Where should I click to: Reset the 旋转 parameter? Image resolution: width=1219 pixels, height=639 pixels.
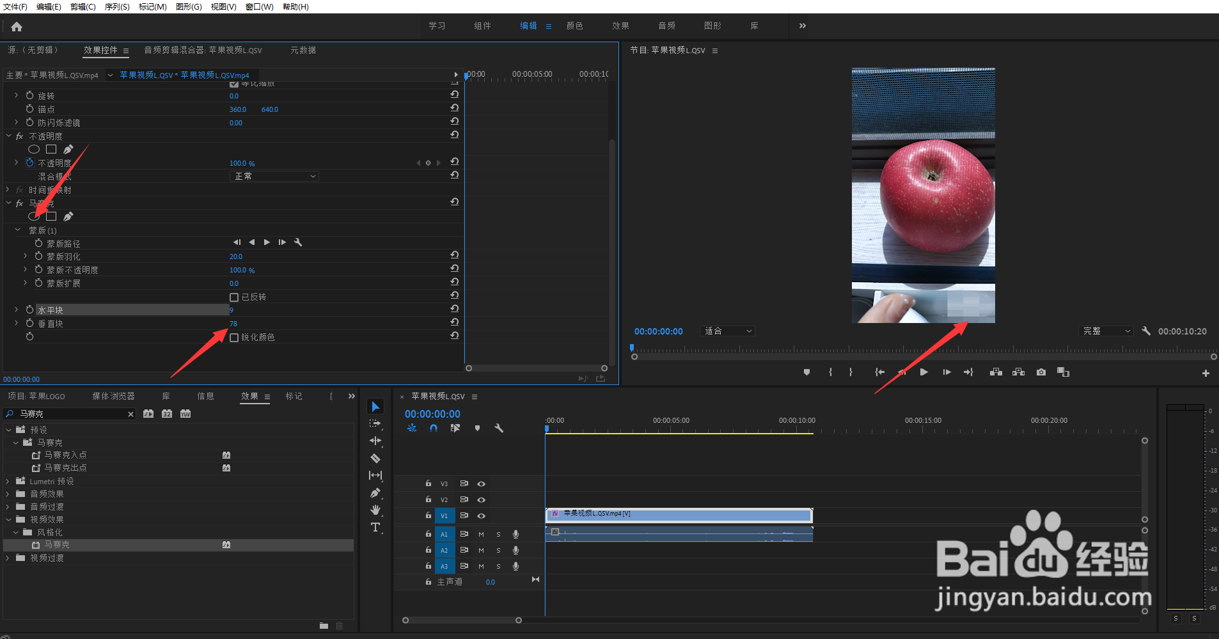click(x=455, y=95)
